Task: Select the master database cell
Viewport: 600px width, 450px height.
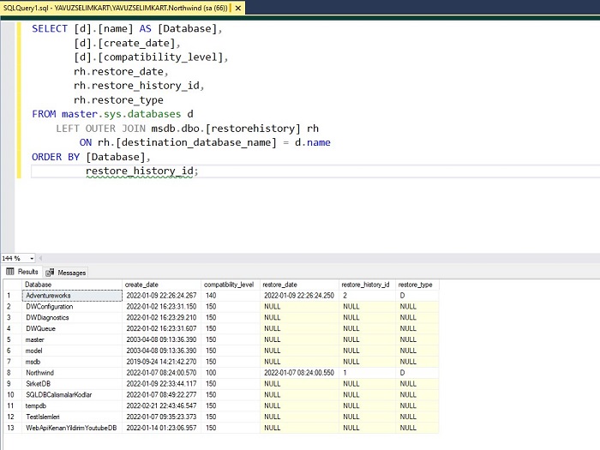Action: [x=72, y=339]
